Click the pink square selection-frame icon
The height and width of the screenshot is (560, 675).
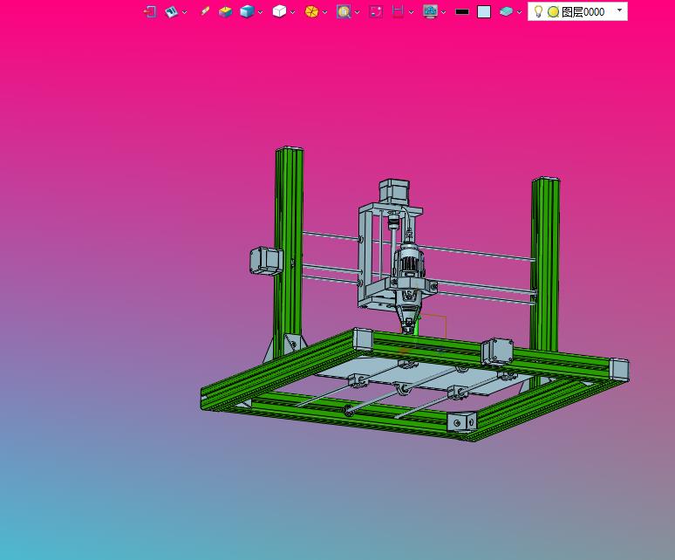(x=376, y=11)
